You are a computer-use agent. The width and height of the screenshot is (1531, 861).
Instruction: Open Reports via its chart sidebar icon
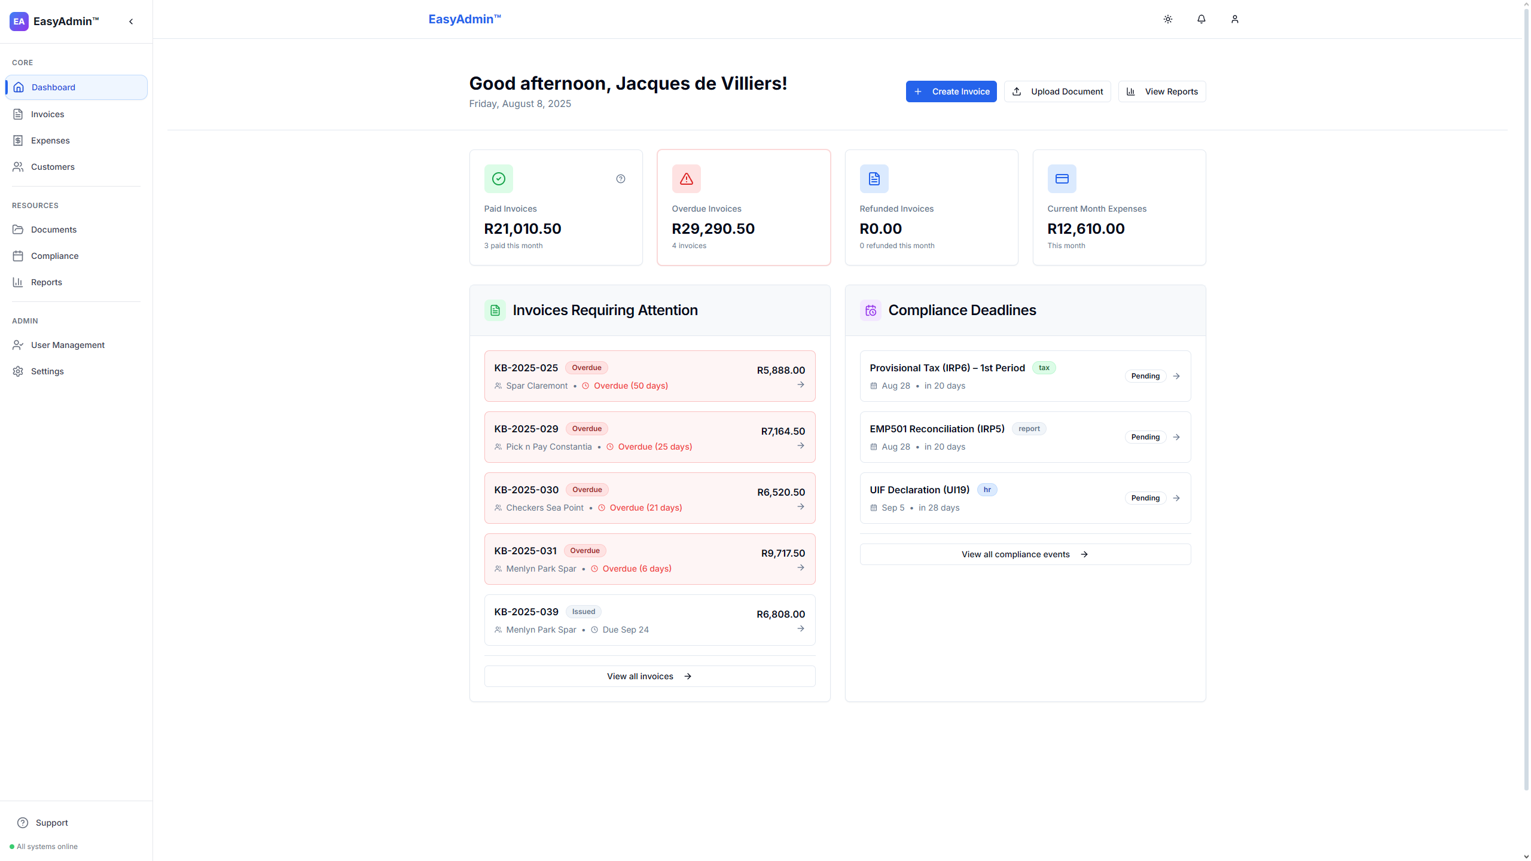coord(19,282)
